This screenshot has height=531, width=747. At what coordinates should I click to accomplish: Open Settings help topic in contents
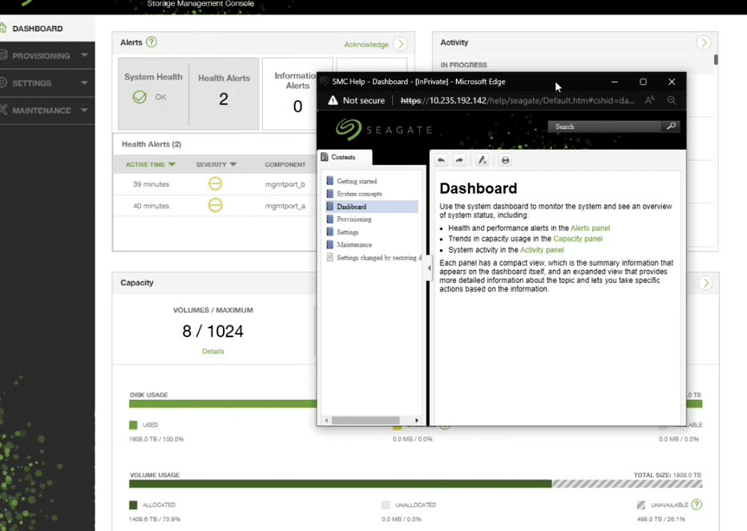pos(347,232)
